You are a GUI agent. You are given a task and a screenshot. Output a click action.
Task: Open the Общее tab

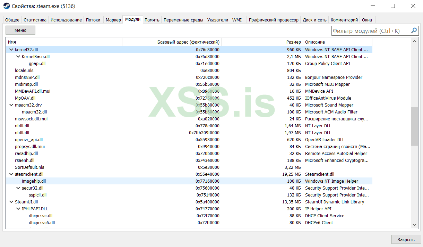click(12, 20)
